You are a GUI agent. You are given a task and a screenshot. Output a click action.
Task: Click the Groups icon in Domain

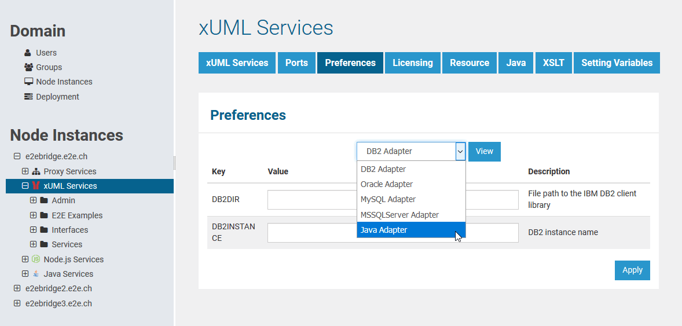28,67
